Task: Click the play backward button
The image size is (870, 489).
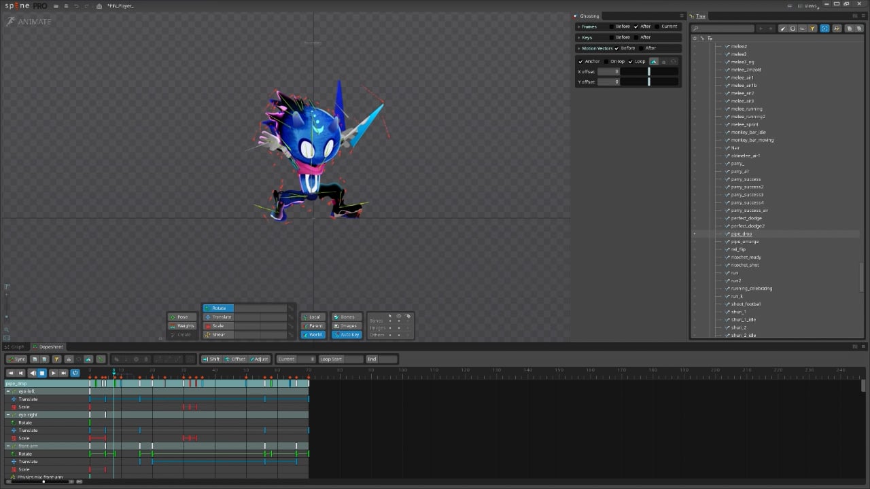Action: point(33,373)
